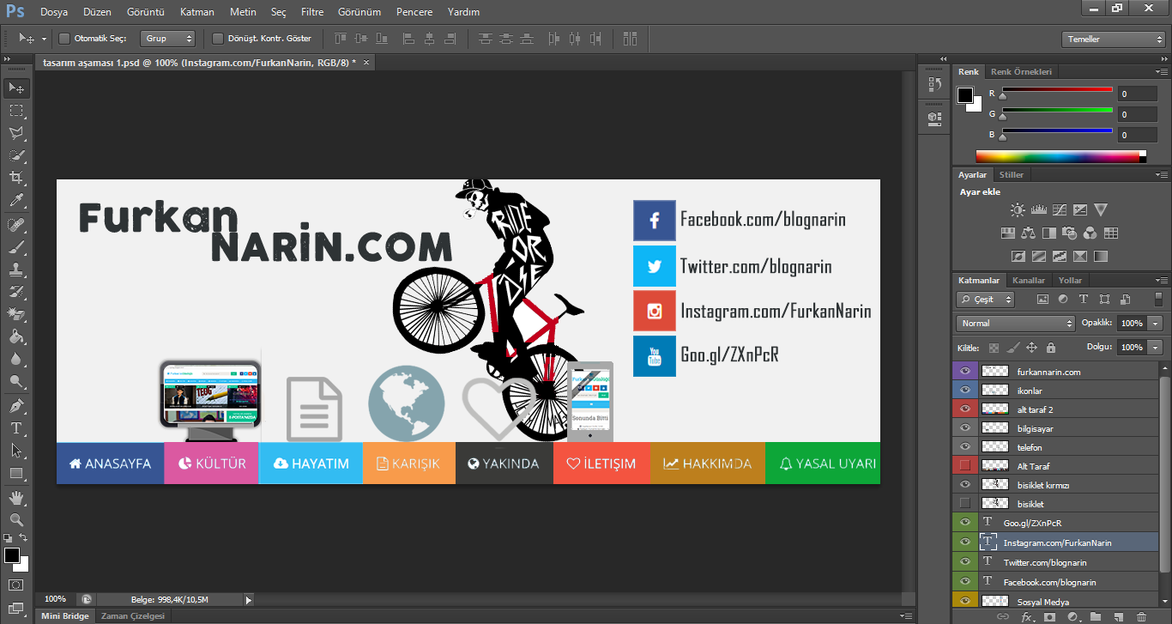Select the Hand tool
The image size is (1172, 624).
tap(16, 498)
